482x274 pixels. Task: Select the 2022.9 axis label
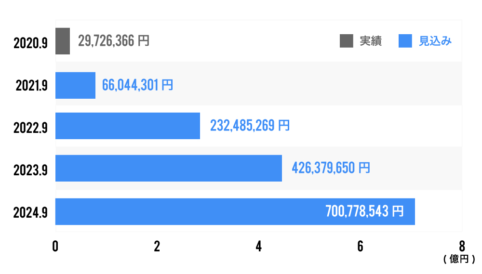pyautogui.click(x=31, y=129)
